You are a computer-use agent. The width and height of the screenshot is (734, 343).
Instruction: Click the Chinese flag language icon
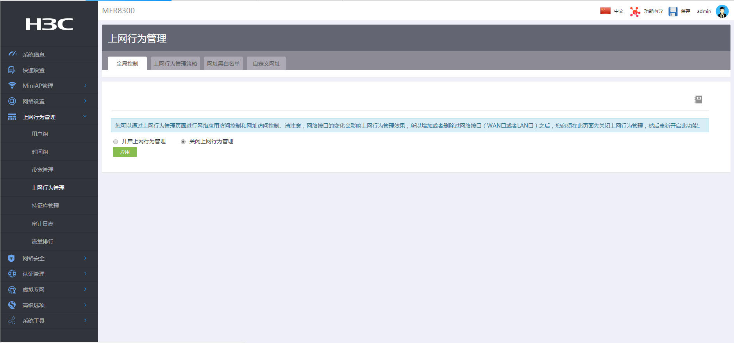605,11
